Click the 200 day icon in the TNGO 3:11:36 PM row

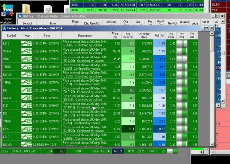point(27,82)
